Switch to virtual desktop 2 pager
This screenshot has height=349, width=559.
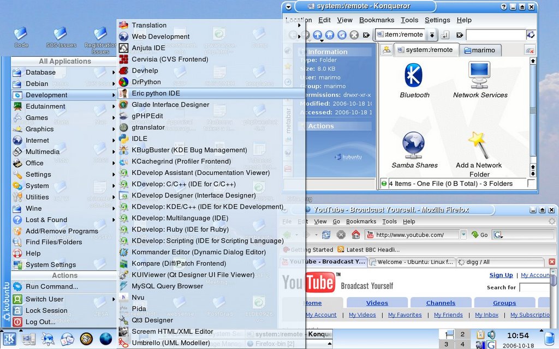pos(462,334)
